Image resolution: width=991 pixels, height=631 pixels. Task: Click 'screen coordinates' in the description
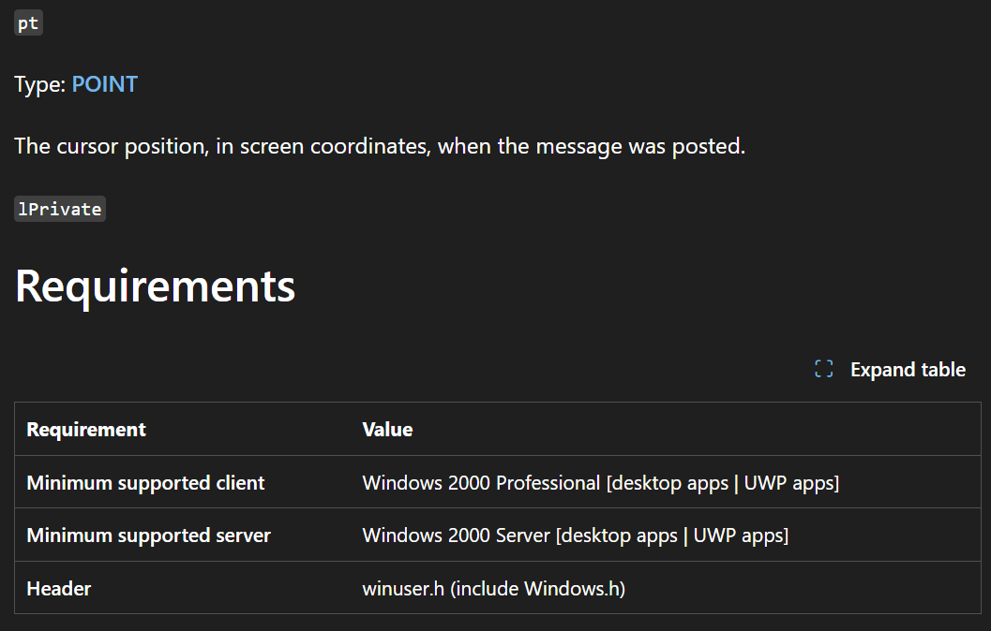pyautogui.click(x=335, y=146)
